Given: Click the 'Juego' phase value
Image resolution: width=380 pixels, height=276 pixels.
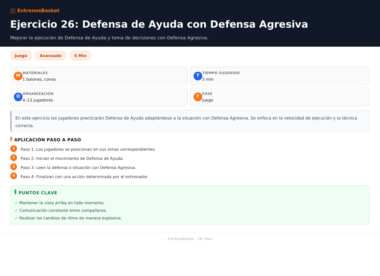Looking at the screenshot, I should click(208, 100).
